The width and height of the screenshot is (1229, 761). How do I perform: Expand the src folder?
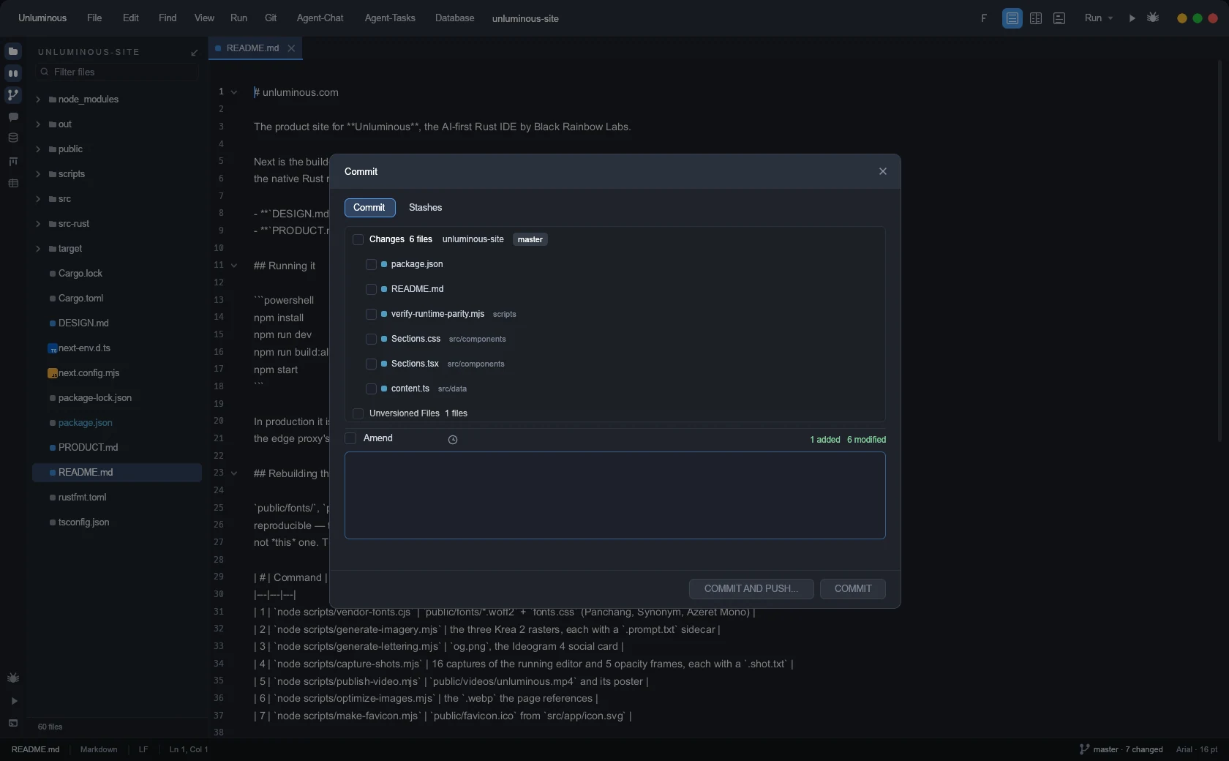[38, 199]
